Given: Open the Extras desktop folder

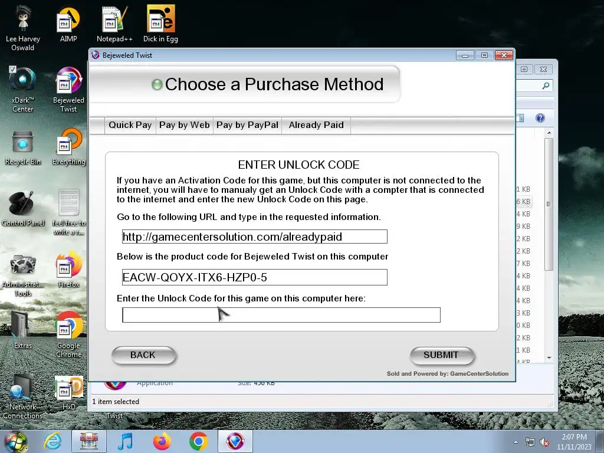Looking at the screenshot, I should tap(23, 330).
